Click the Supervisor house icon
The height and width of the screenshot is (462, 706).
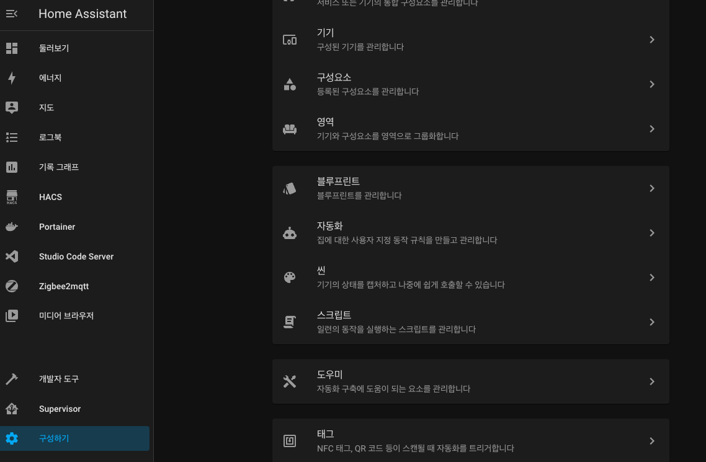12,409
